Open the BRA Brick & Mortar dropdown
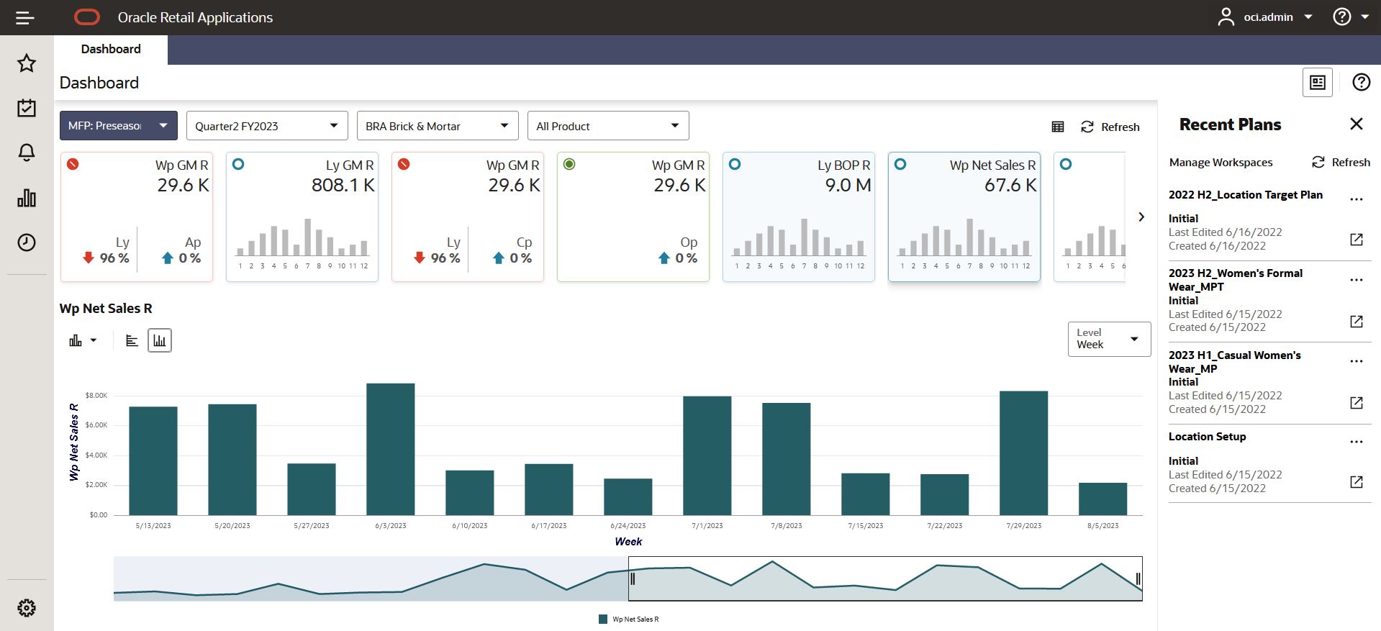The image size is (1381, 631). point(438,126)
